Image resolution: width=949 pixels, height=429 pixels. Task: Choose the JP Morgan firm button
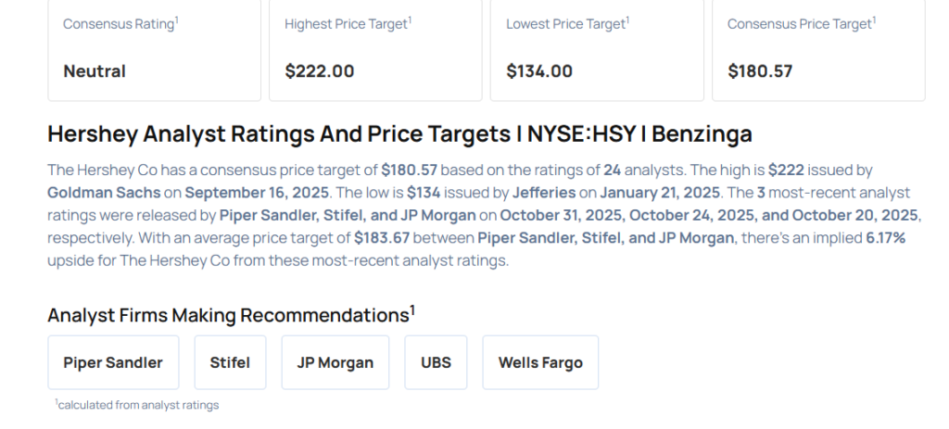[335, 362]
